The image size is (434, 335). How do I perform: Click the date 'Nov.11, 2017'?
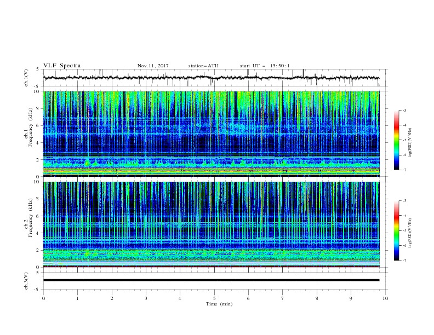153,66
